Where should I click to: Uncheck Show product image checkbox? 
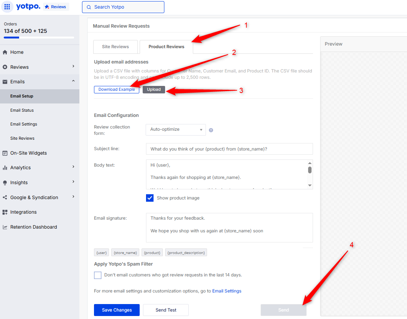click(x=150, y=198)
